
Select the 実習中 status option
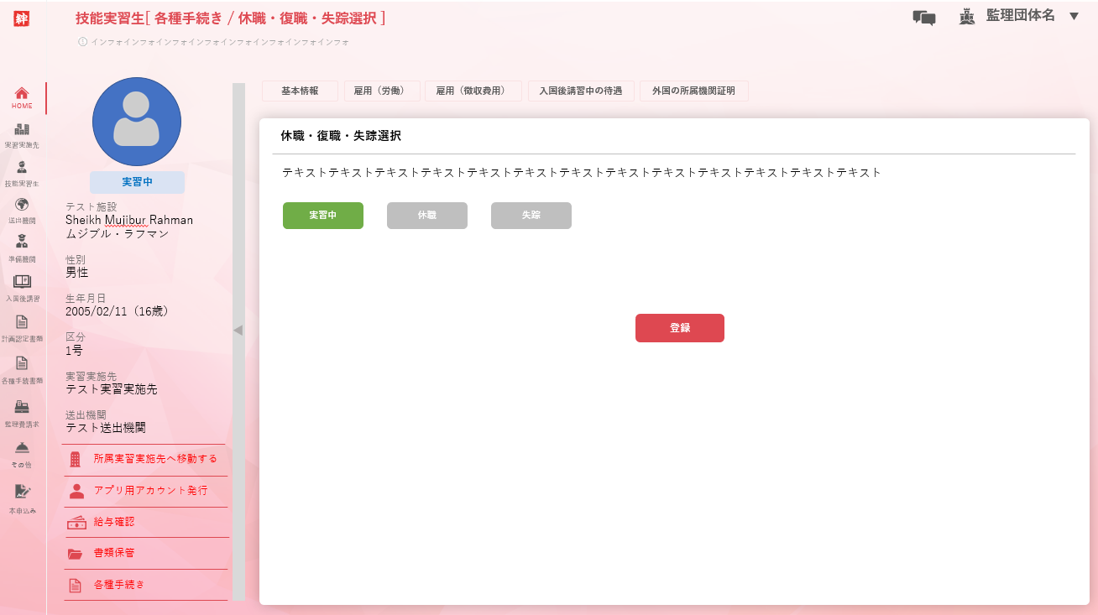[x=322, y=216]
